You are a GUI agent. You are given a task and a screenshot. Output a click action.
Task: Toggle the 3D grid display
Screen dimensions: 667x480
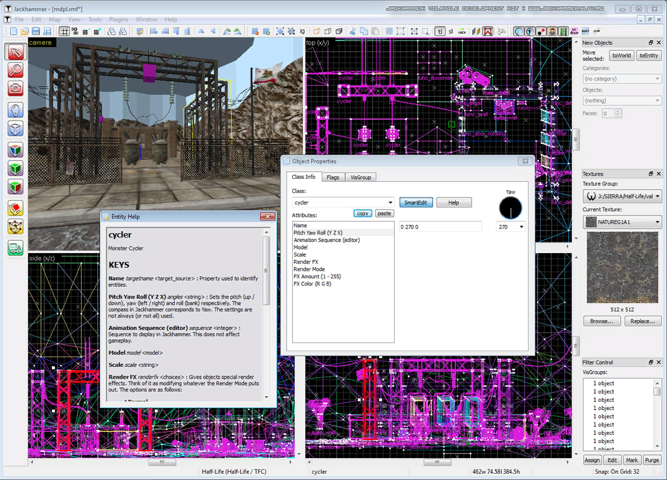coord(75,31)
